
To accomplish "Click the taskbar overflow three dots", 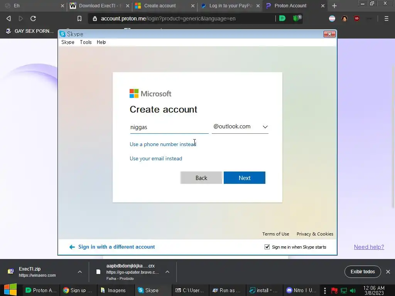I will 325,291.
